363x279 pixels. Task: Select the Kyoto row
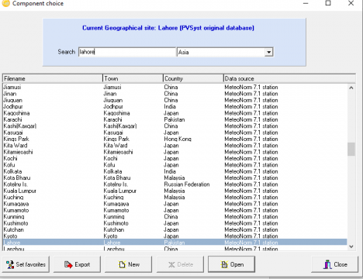click(x=175, y=236)
